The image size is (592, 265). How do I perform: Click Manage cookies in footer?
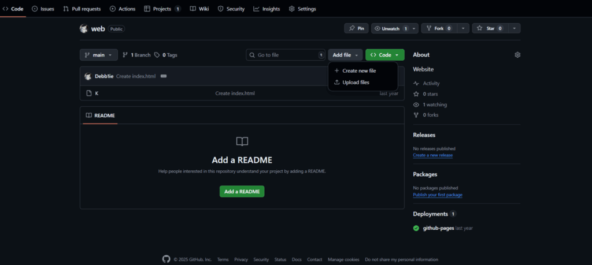(343, 259)
